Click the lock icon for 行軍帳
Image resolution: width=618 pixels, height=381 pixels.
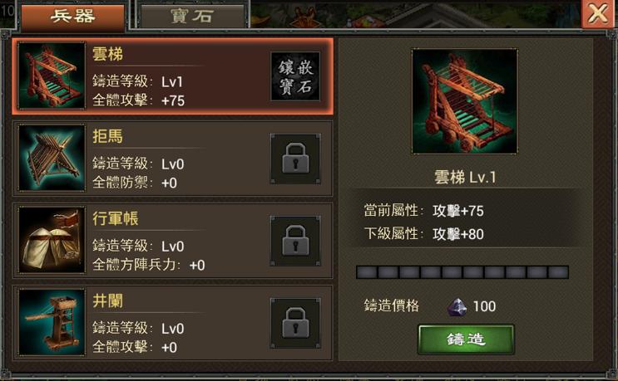(295, 241)
